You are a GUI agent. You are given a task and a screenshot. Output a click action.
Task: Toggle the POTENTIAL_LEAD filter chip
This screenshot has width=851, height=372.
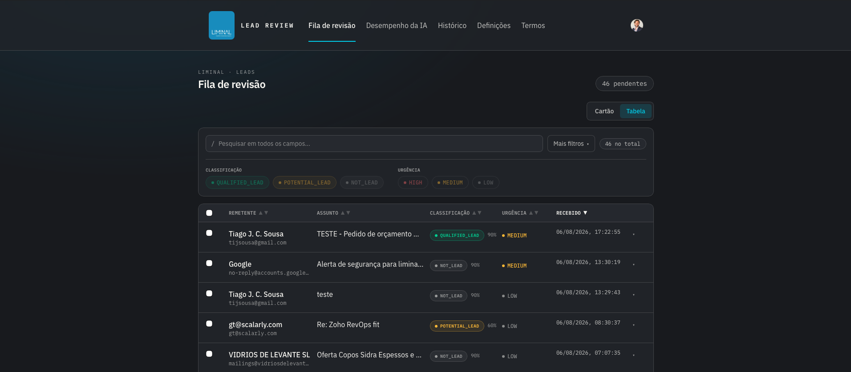pyautogui.click(x=304, y=183)
